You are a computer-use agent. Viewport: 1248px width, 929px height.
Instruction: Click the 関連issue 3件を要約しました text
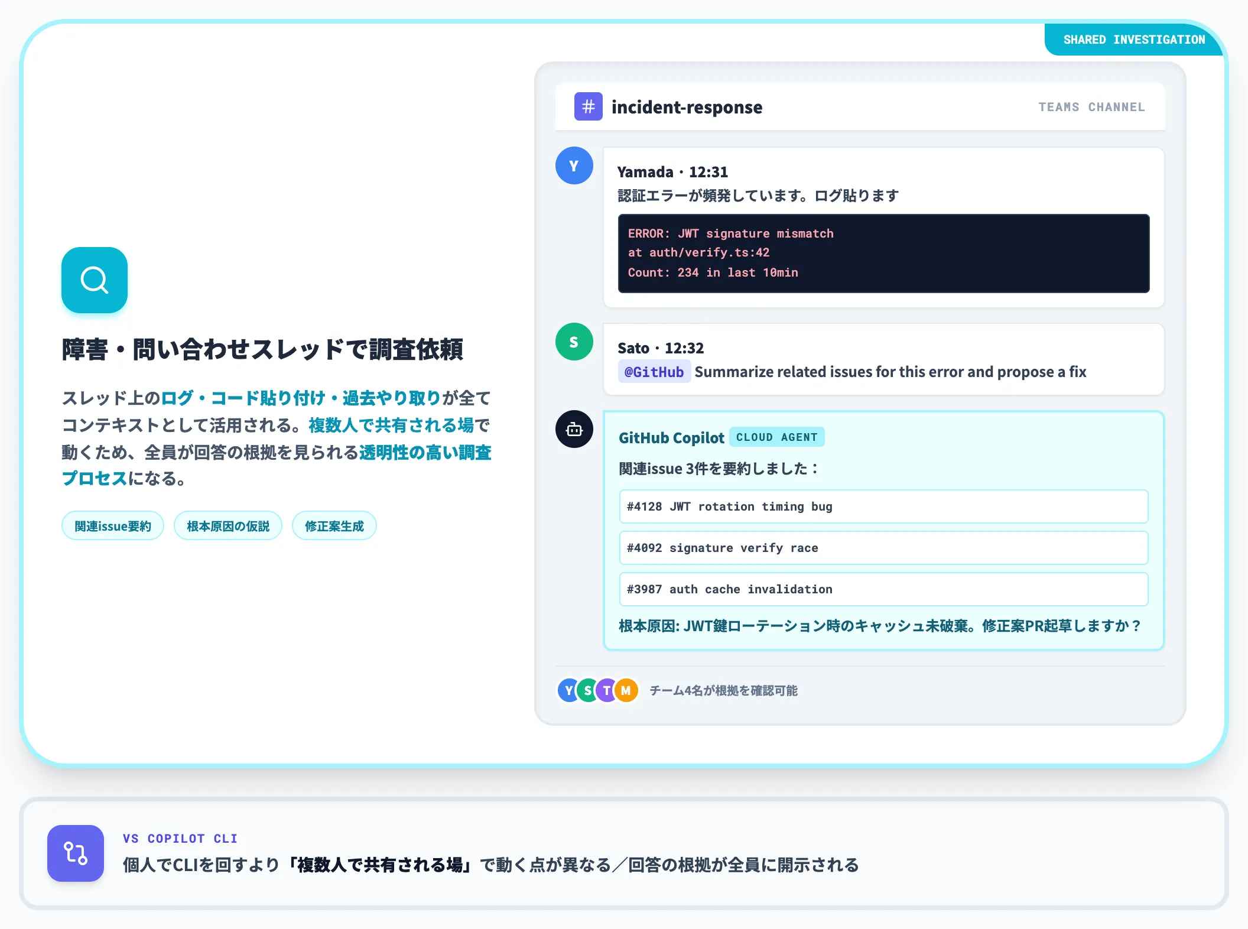(719, 469)
